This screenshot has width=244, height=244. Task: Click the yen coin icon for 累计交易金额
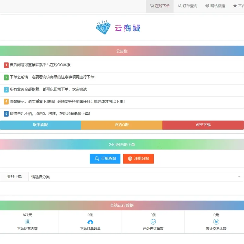[x=216, y=222]
